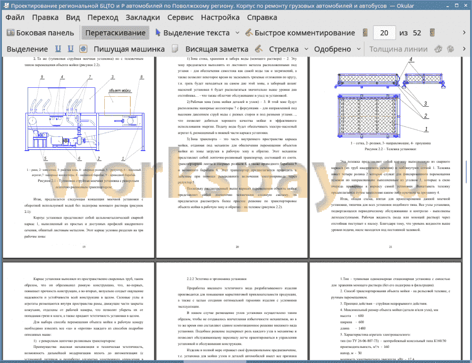Click heading '2.2.2 Эстетика и эргономика установки'

(x=217, y=279)
